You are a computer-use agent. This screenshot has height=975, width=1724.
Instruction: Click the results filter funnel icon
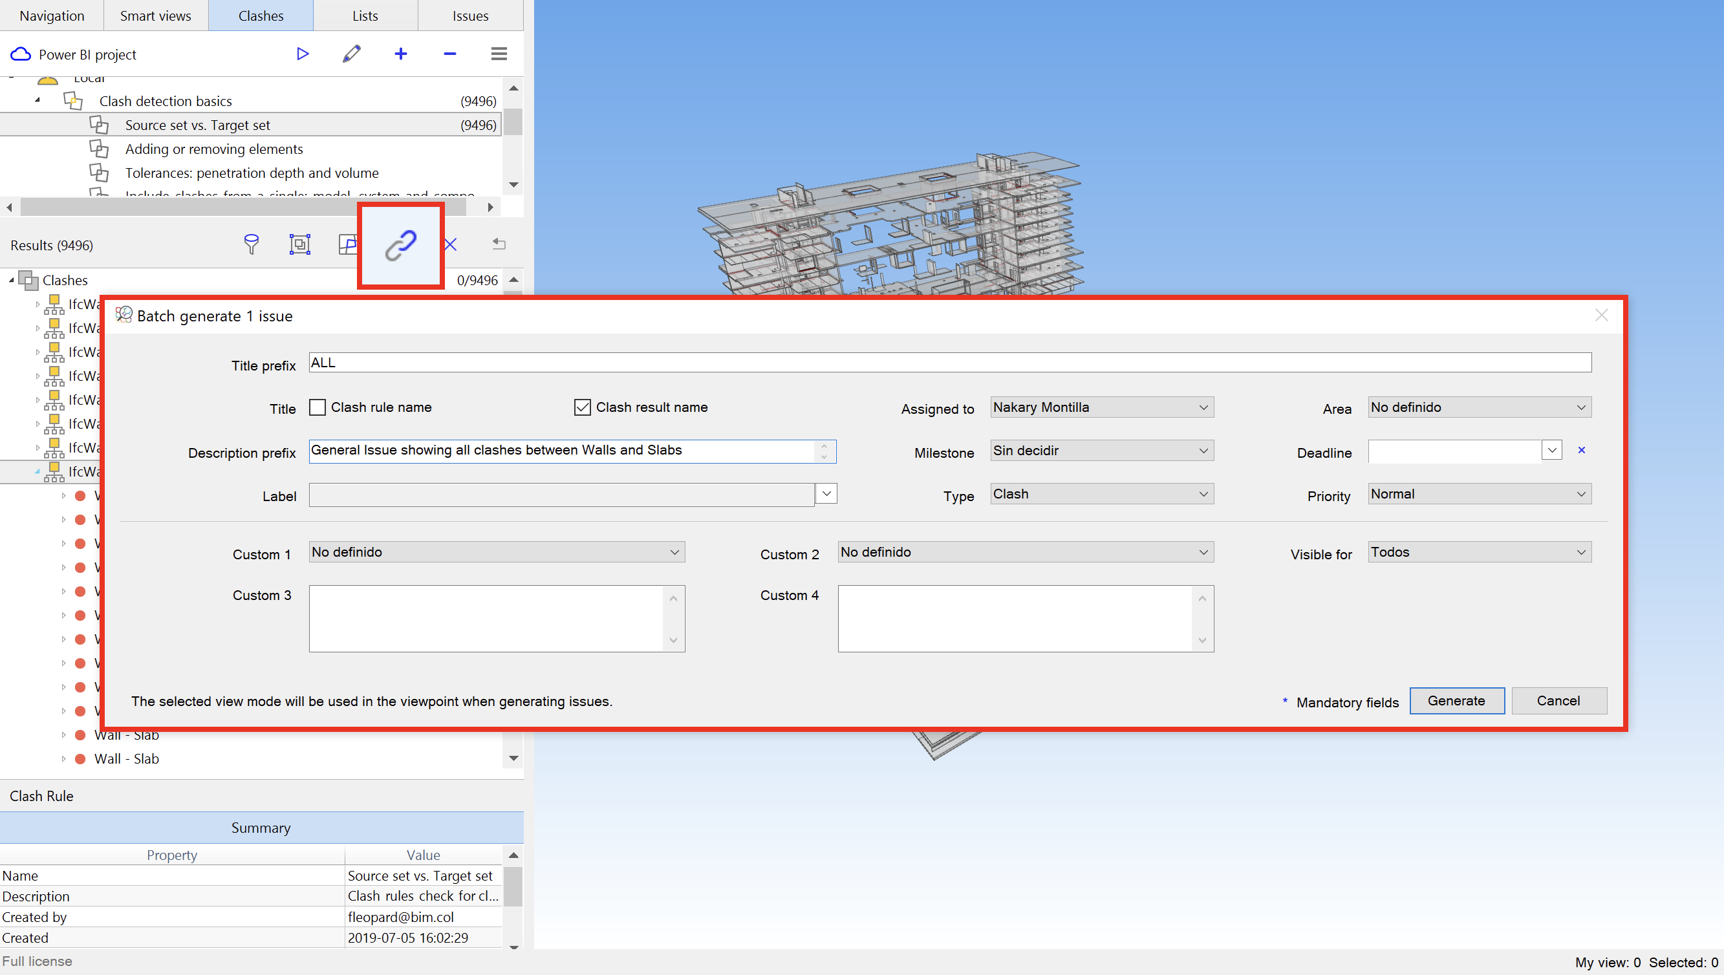pyautogui.click(x=251, y=244)
